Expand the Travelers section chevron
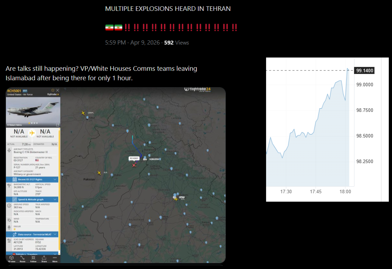 point(55,254)
